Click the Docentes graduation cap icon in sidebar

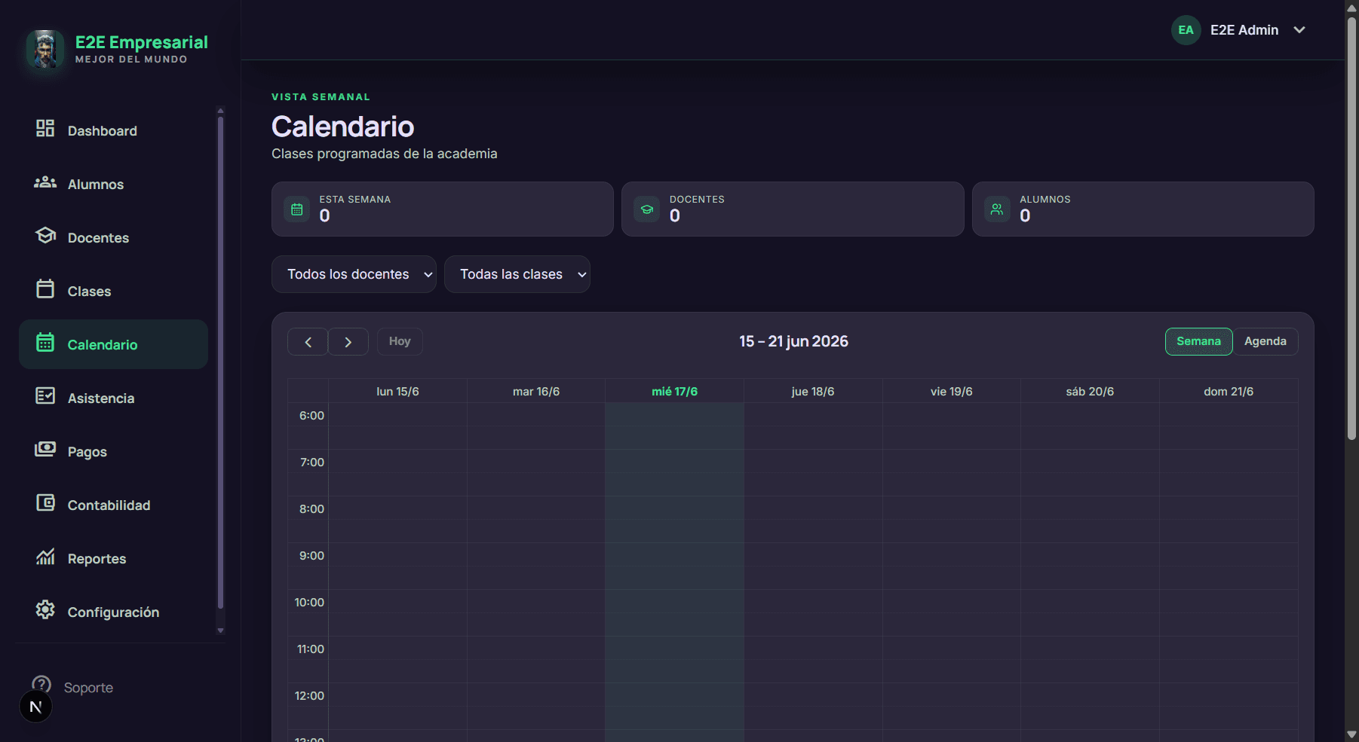pos(45,235)
